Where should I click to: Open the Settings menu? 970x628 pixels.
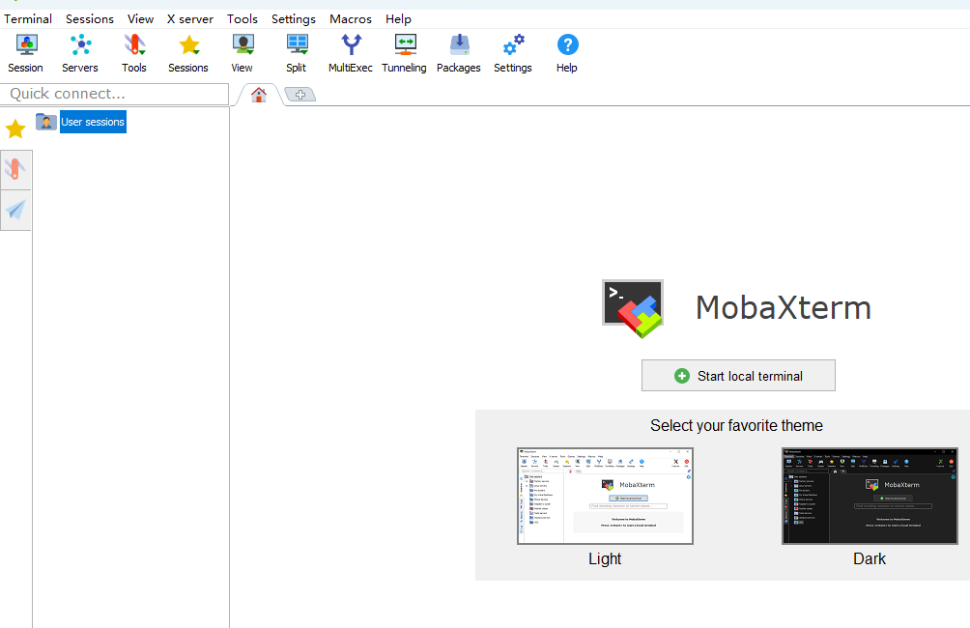pyautogui.click(x=294, y=19)
